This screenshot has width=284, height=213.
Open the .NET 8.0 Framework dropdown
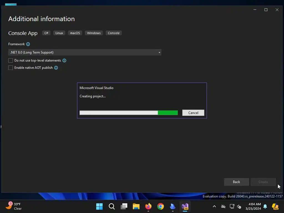(85, 52)
